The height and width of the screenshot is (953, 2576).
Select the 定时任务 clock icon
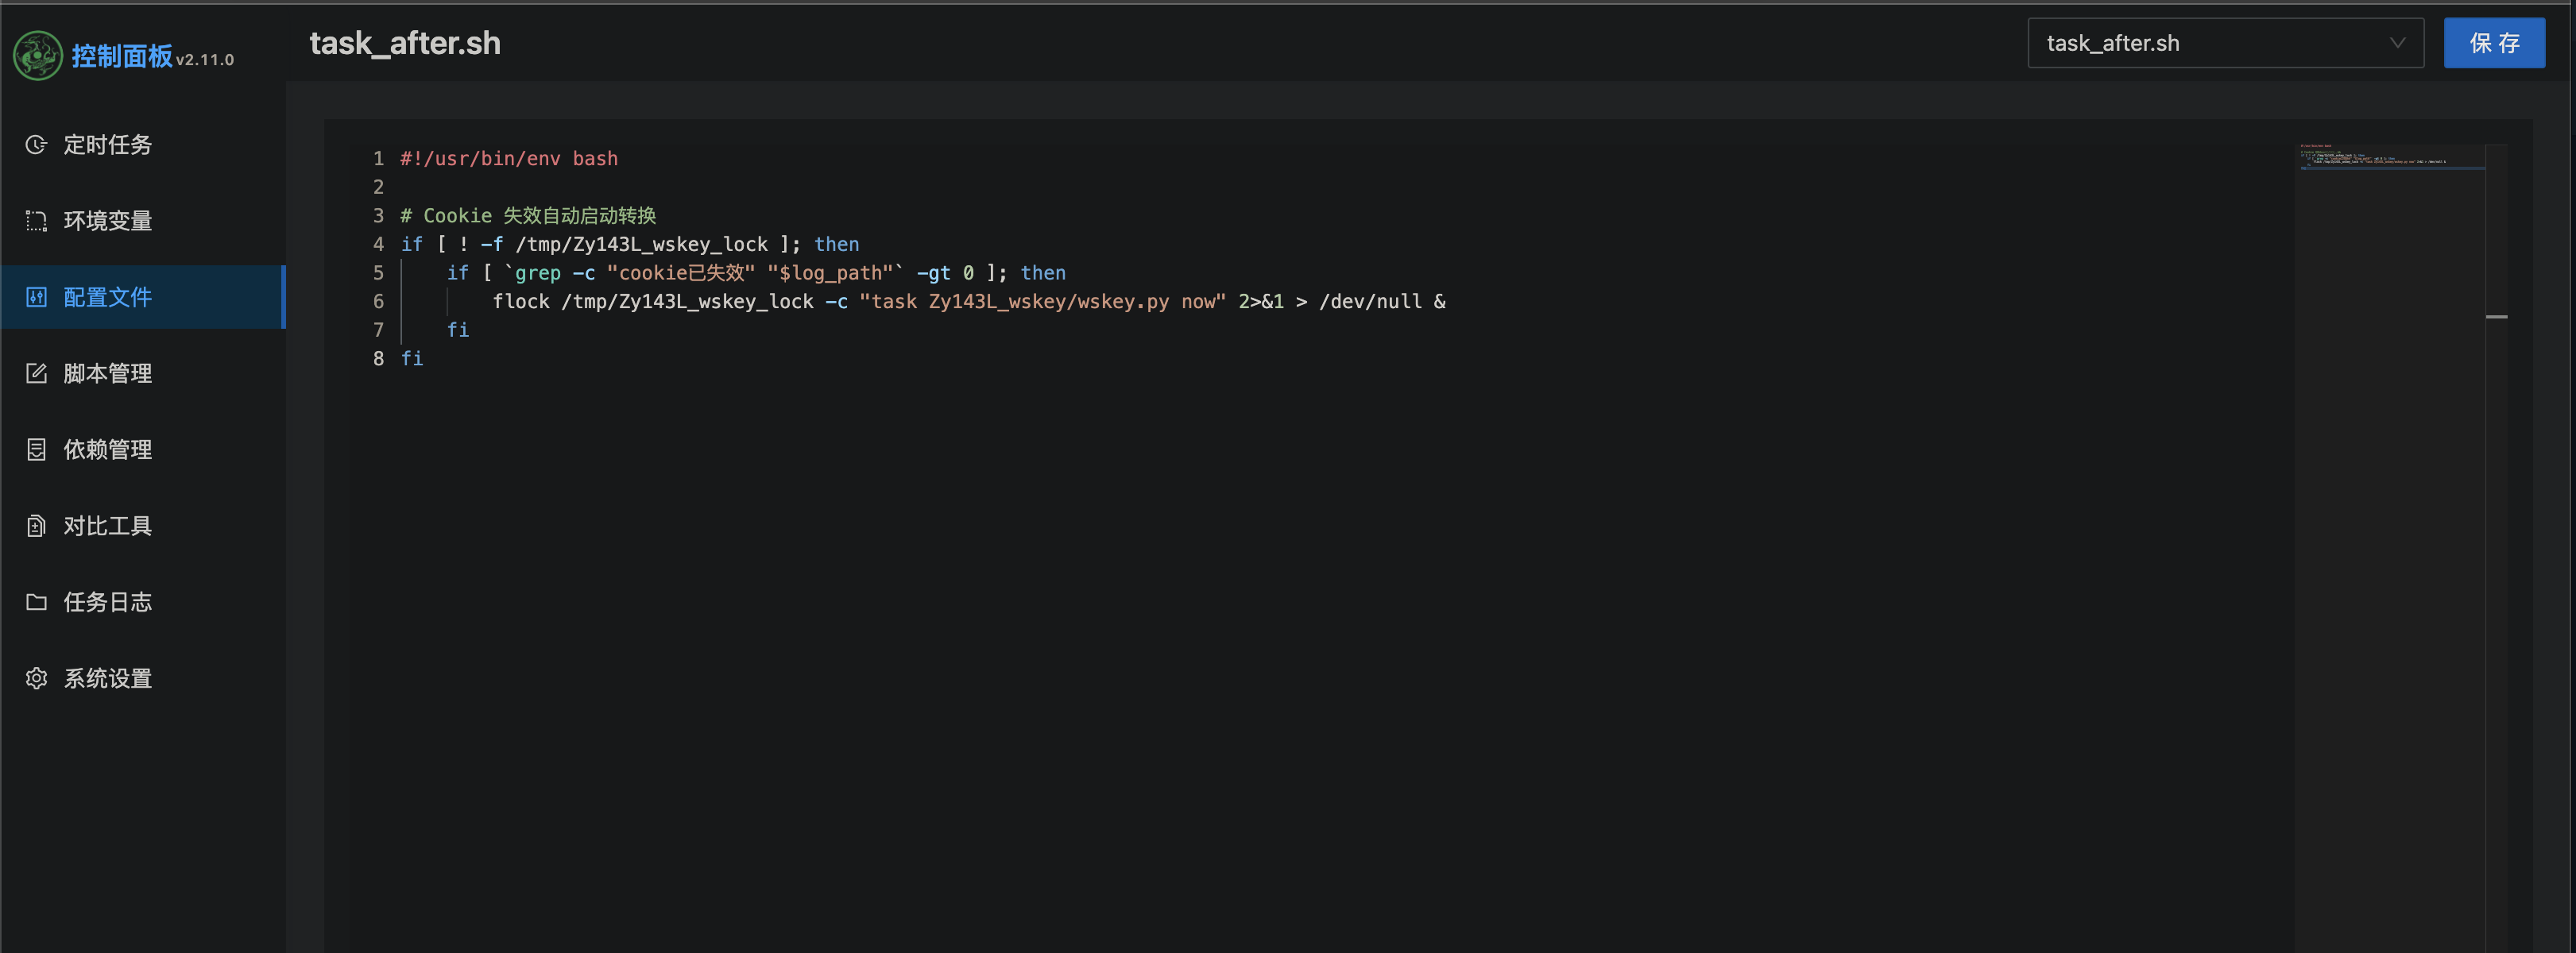pos(36,144)
